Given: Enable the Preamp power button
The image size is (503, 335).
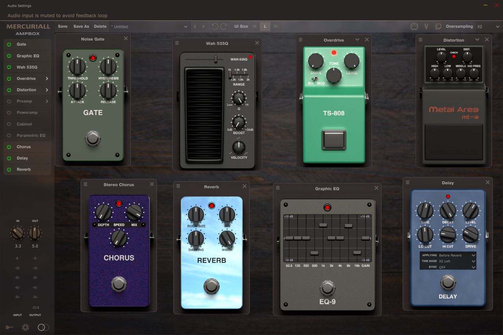Looking at the screenshot, I should click(x=9, y=101).
